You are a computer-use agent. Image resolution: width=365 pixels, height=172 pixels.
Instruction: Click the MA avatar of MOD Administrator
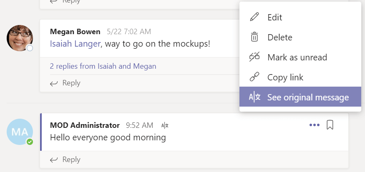[19, 132]
